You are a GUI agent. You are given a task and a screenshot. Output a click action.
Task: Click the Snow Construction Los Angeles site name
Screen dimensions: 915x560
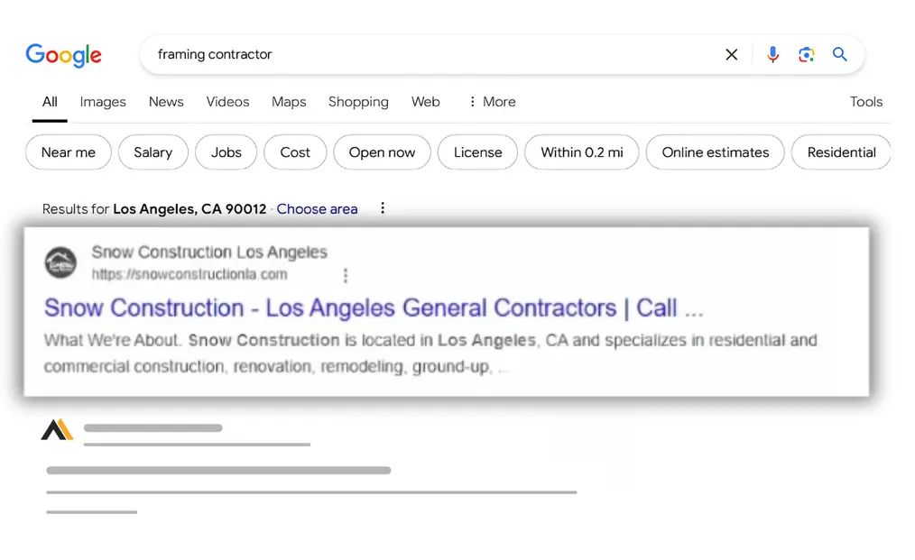(209, 252)
